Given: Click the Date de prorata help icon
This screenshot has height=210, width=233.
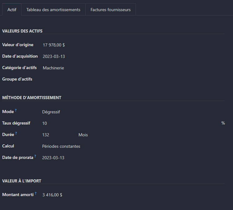Looking at the screenshot, I should pos(35,156).
